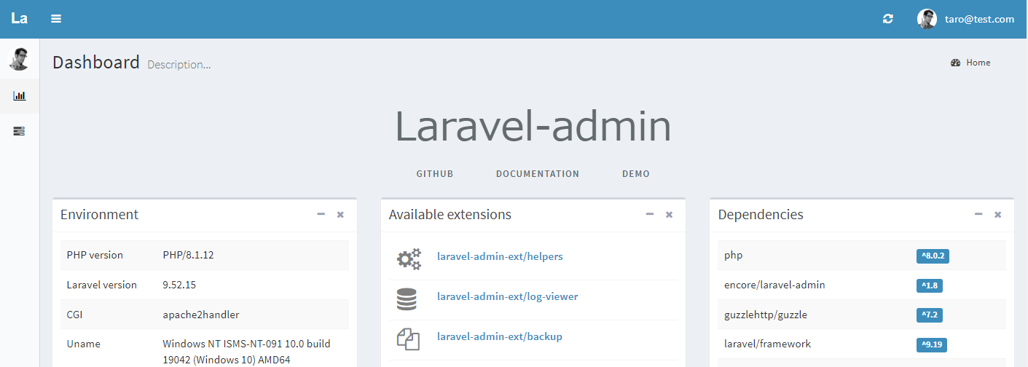Click the log-viewer database icon
The image size is (1028, 367).
click(407, 299)
